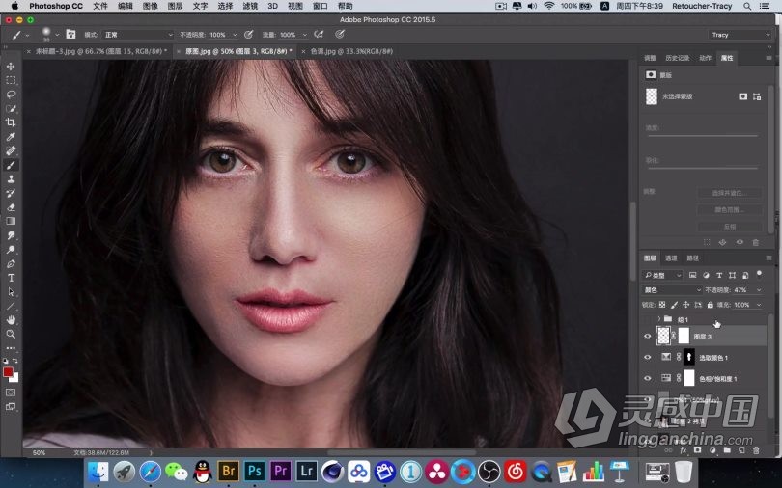Select the Crop tool
782x488 pixels.
coord(11,122)
